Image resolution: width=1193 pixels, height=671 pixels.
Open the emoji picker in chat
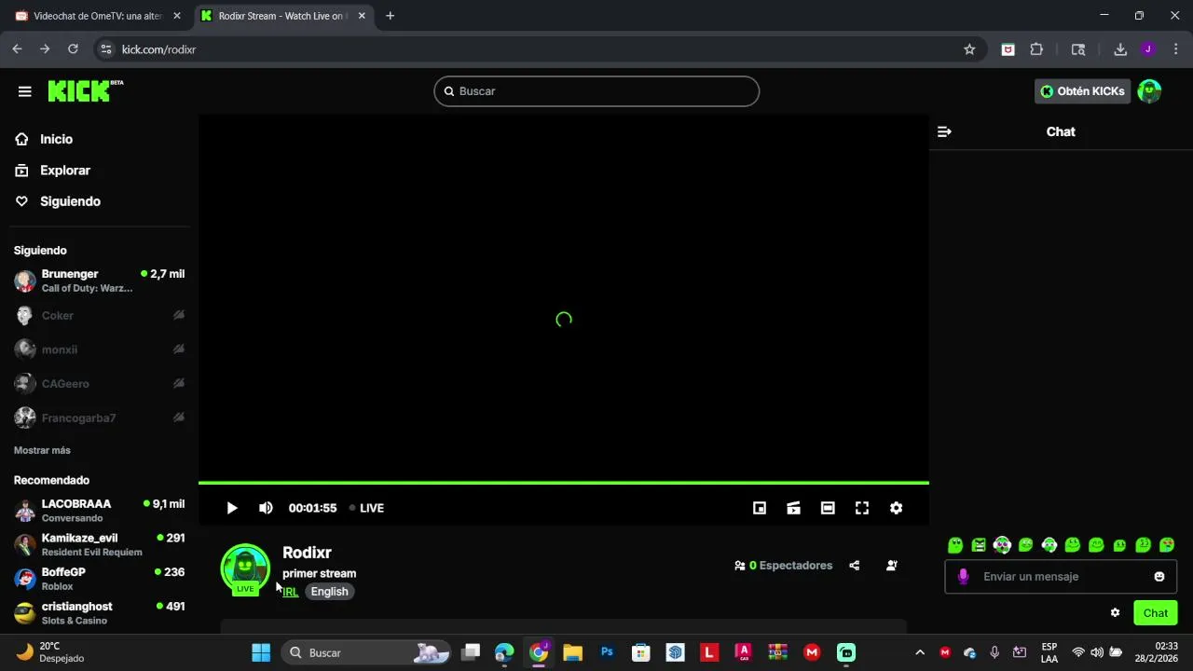point(1159,577)
